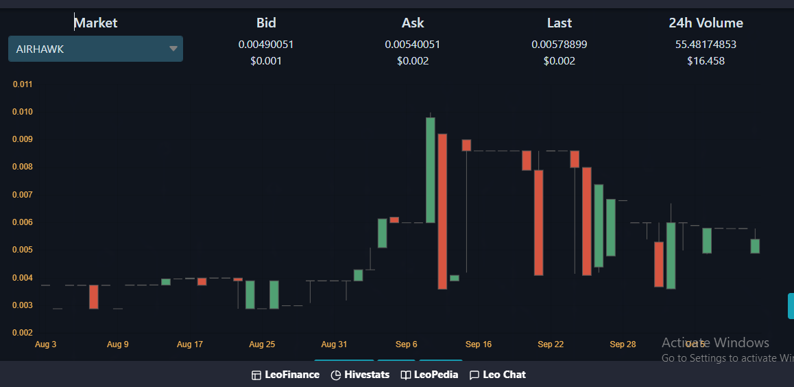Open the Hivestats text link
The image size is (794, 387).
(x=367, y=375)
